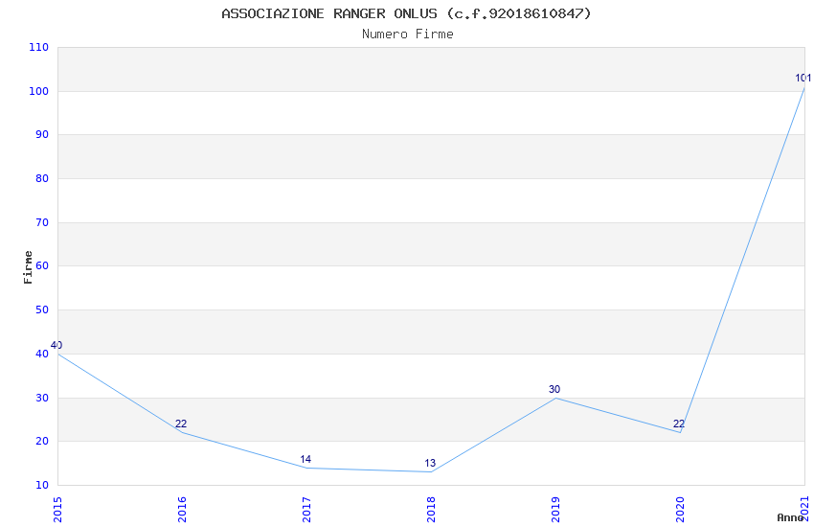Click the 100 y-axis tick label

(38, 91)
